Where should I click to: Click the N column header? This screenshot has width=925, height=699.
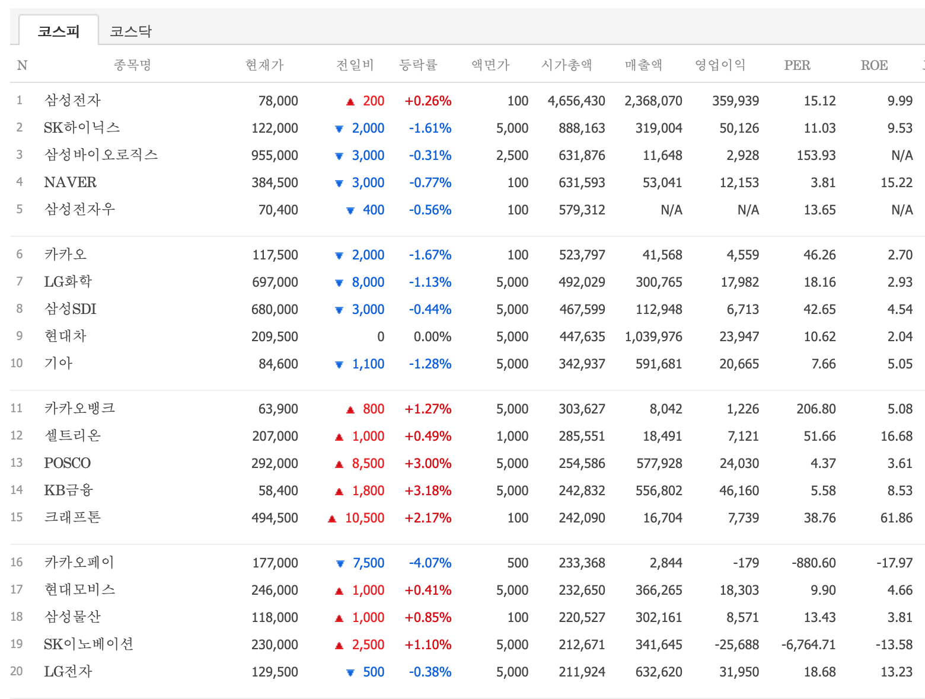pos(22,65)
